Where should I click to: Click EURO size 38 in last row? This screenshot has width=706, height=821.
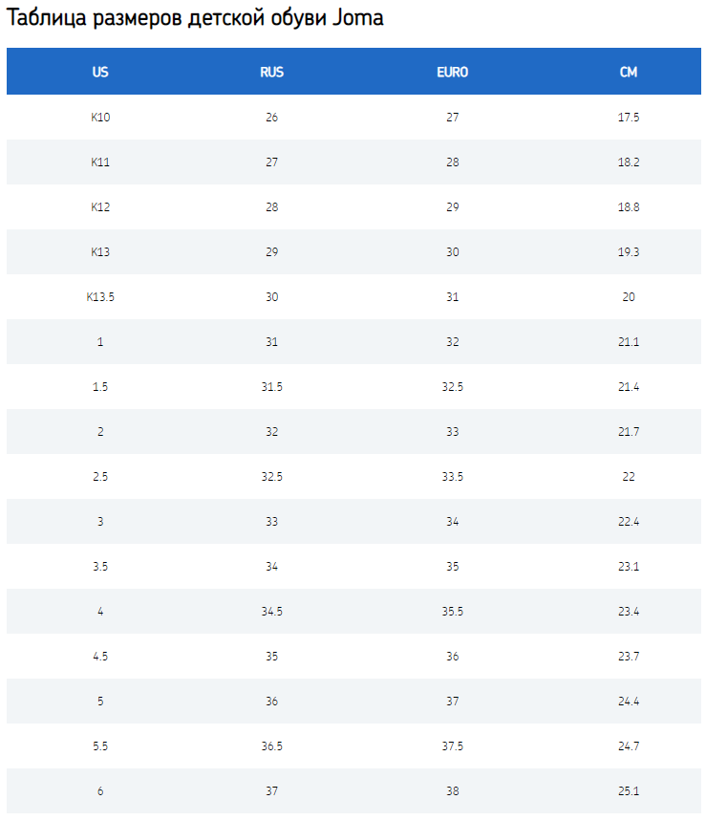tap(453, 791)
